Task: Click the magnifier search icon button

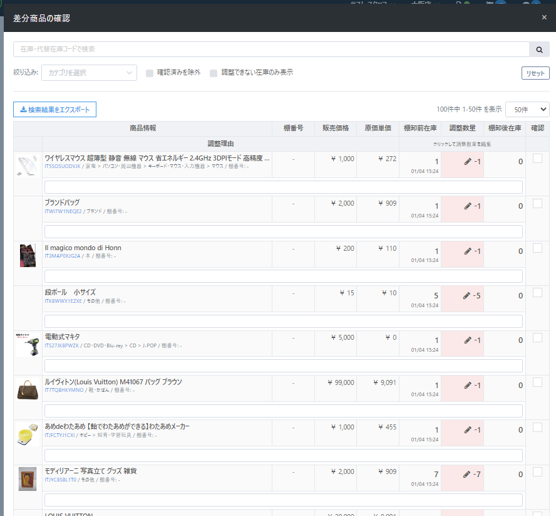Action: click(539, 50)
